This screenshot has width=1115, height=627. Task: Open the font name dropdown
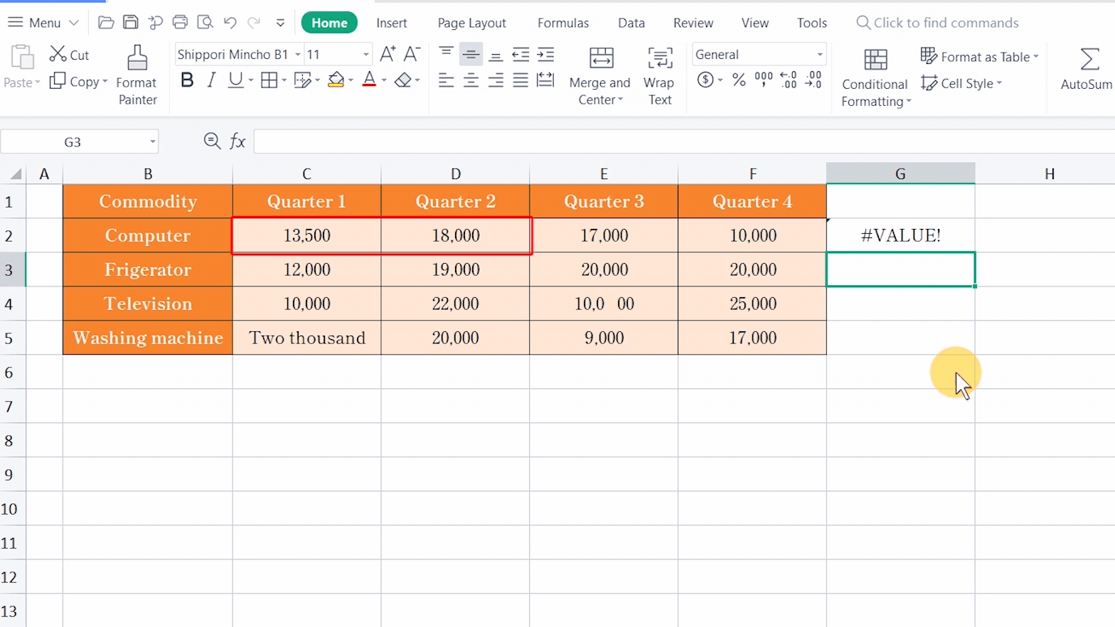(298, 55)
